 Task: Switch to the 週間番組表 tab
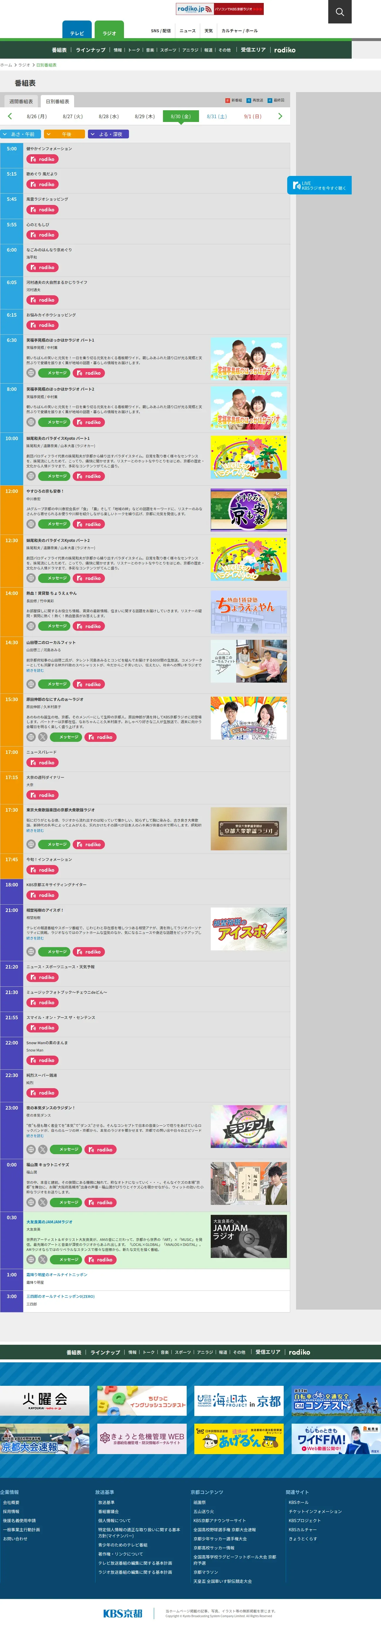click(x=21, y=101)
